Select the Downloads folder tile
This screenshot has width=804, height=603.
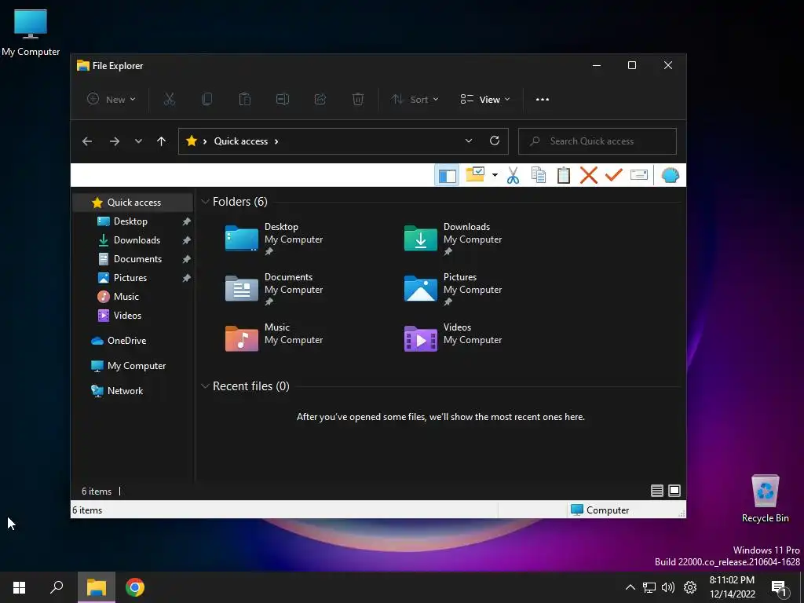coord(453,239)
